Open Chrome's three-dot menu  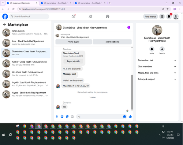pos(180,9)
